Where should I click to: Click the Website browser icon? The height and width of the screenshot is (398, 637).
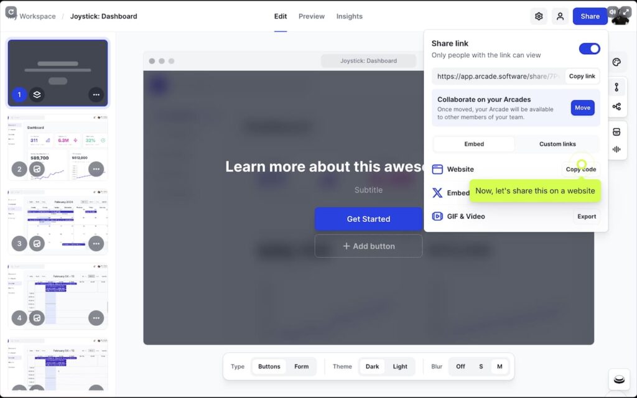click(x=437, y=169)
